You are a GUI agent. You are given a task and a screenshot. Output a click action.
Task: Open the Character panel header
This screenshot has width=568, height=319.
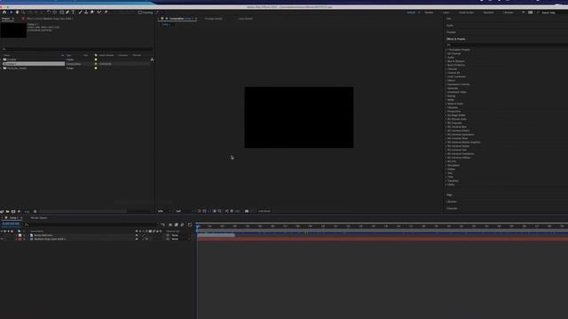pos(452,208)
